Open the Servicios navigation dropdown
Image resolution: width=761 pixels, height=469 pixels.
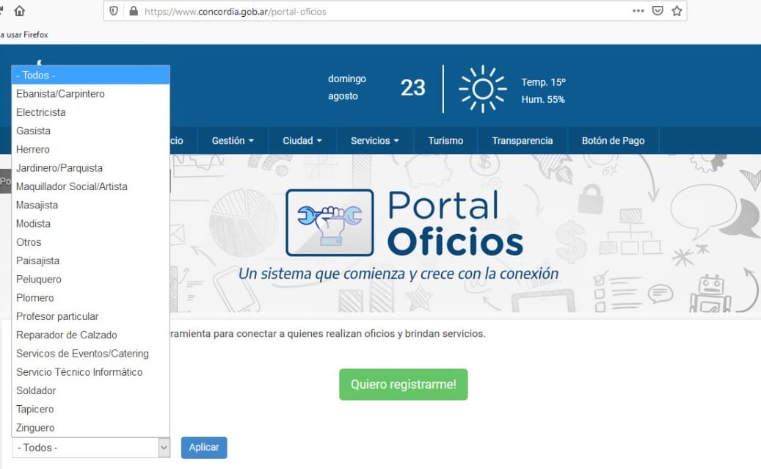(x=374, y=141)
